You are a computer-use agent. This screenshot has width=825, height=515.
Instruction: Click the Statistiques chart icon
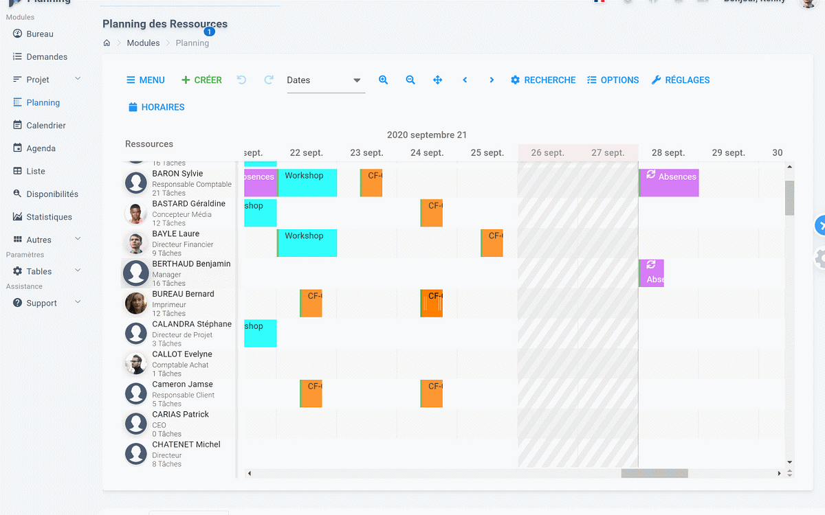(17, 216)
